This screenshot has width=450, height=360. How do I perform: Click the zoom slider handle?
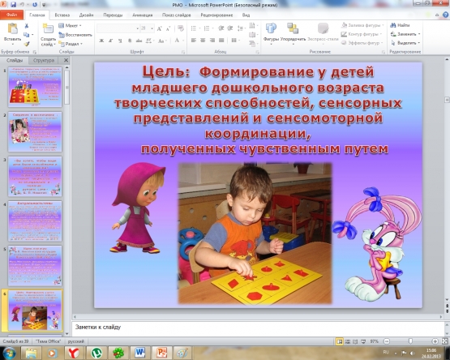(x=410, y=341)
